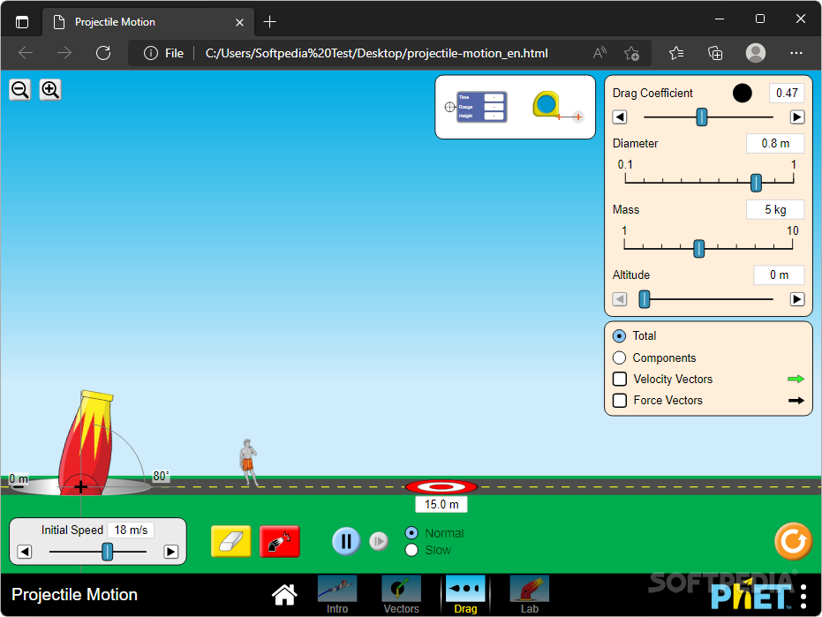Viewport: 822px width, 617px height.
Task: Open browser Collections
Action: (x=715, y=53)
